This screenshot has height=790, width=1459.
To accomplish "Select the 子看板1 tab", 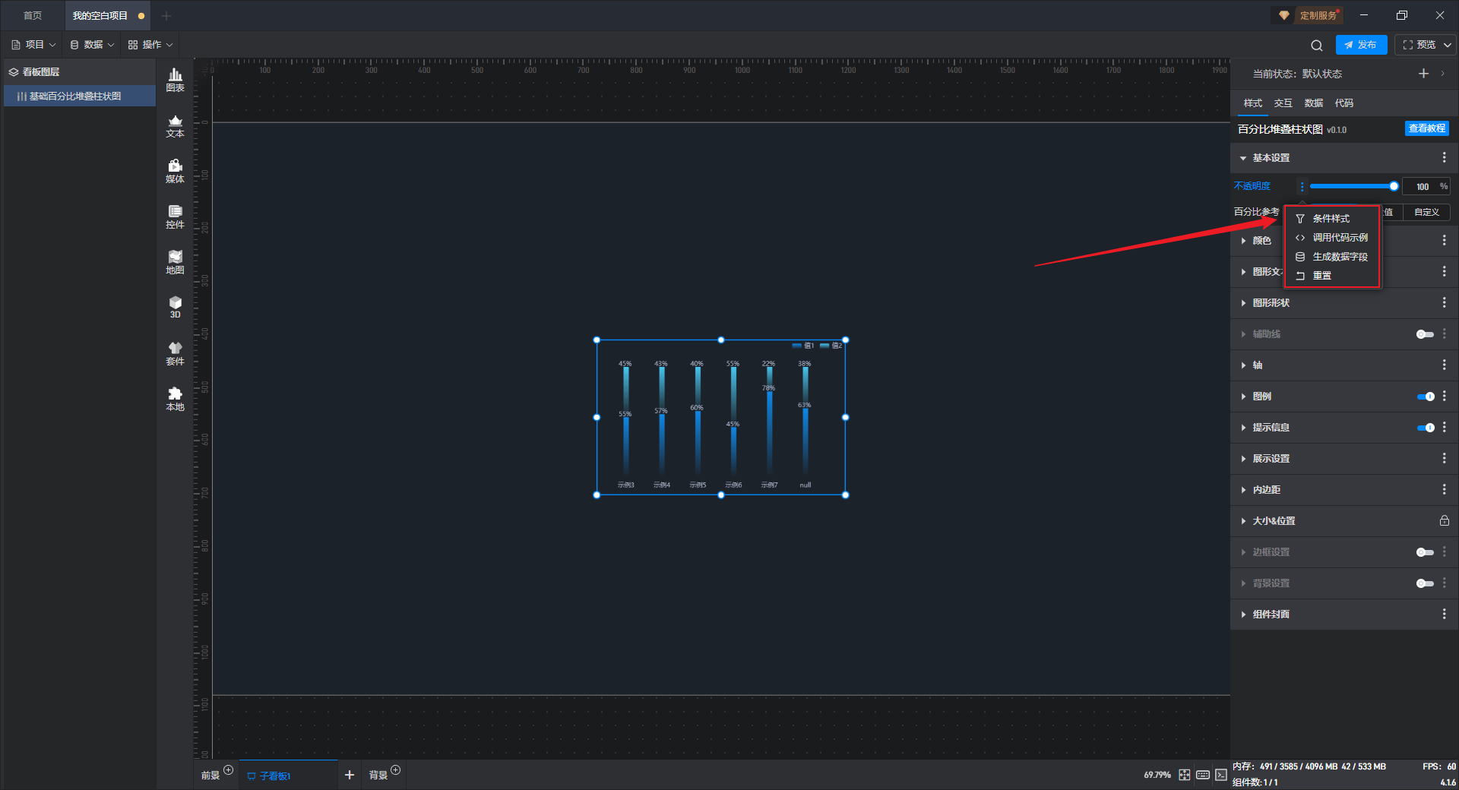I will [x=288, y=776].
